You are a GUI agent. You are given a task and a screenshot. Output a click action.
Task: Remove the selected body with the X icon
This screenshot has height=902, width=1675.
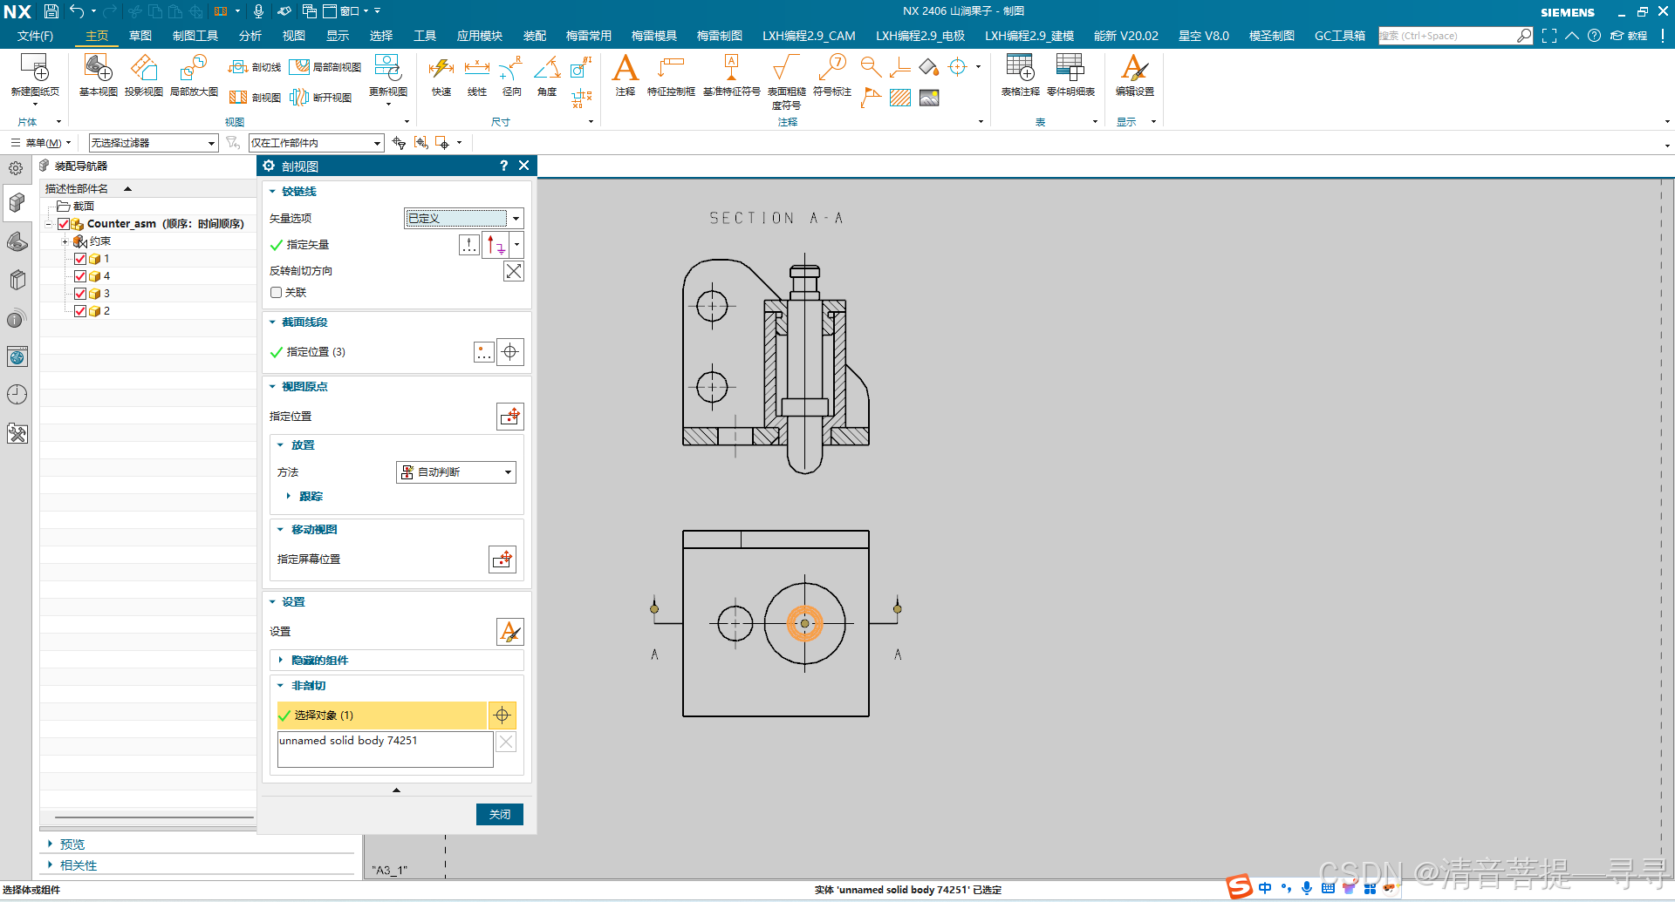coord(506,742)
